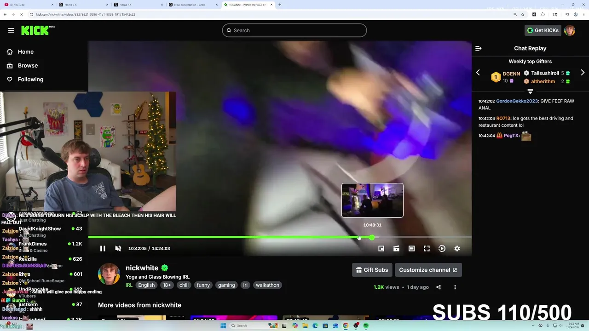Image resolution: width=589 pixels, height=331 pixels.
Task: Click RO713 username in chat
Action: click(x=503, y=118)
